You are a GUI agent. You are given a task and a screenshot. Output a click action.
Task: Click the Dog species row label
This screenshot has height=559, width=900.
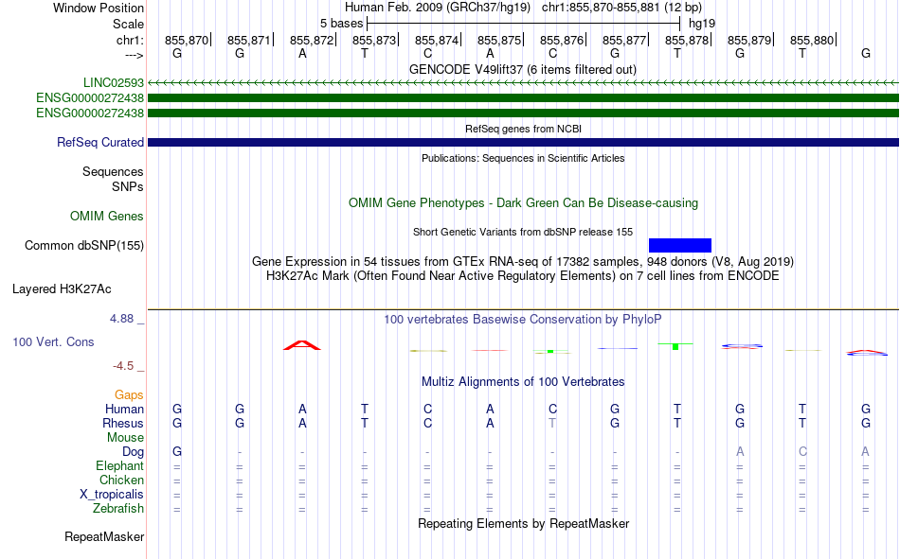click(134, 452)
